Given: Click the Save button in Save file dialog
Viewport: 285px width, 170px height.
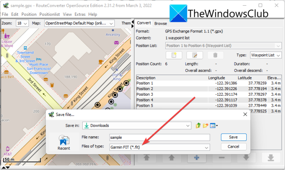Looking at the screenshot, I should click(x=234, y=137).
